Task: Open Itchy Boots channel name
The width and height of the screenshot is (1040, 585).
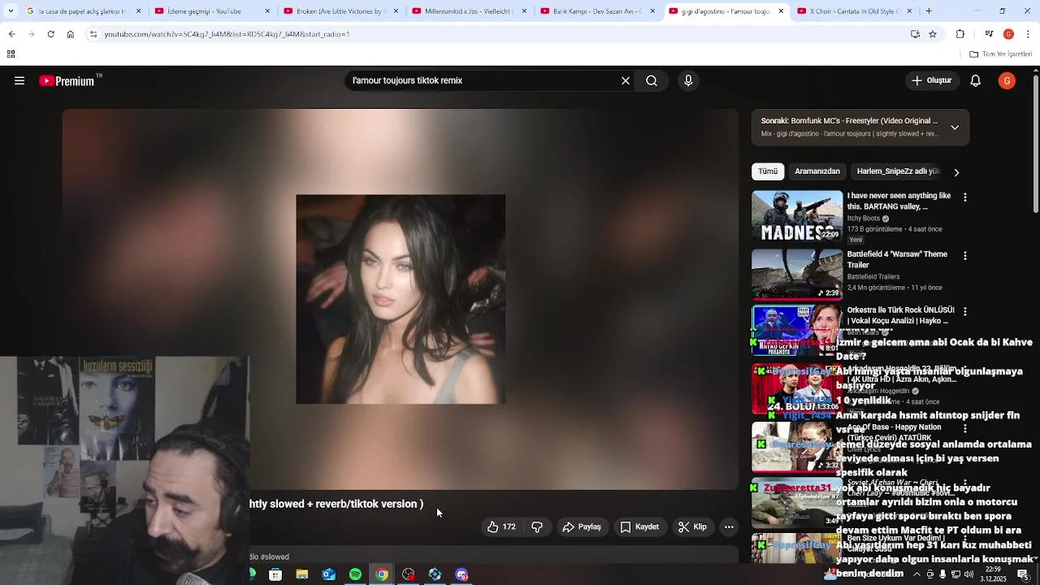Action: tap(864, 219)
